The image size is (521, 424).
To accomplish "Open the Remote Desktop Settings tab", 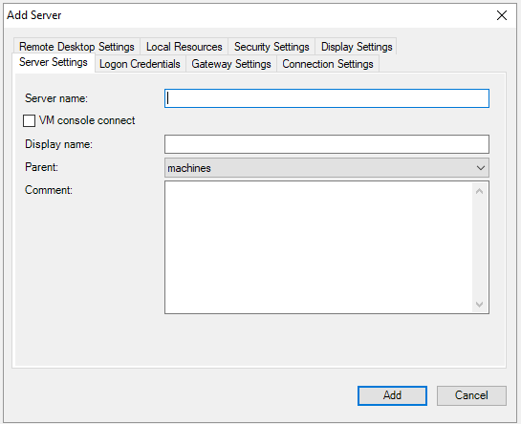I will coord(76,47).
